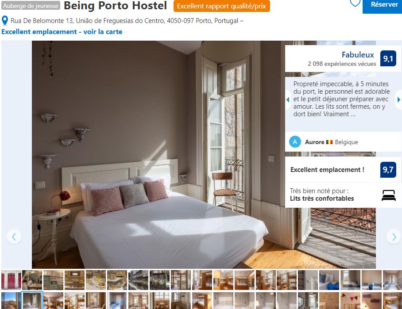Click the Auberge de jeunesse label
This screenshot has width=402, height=309.
[31, 6]
